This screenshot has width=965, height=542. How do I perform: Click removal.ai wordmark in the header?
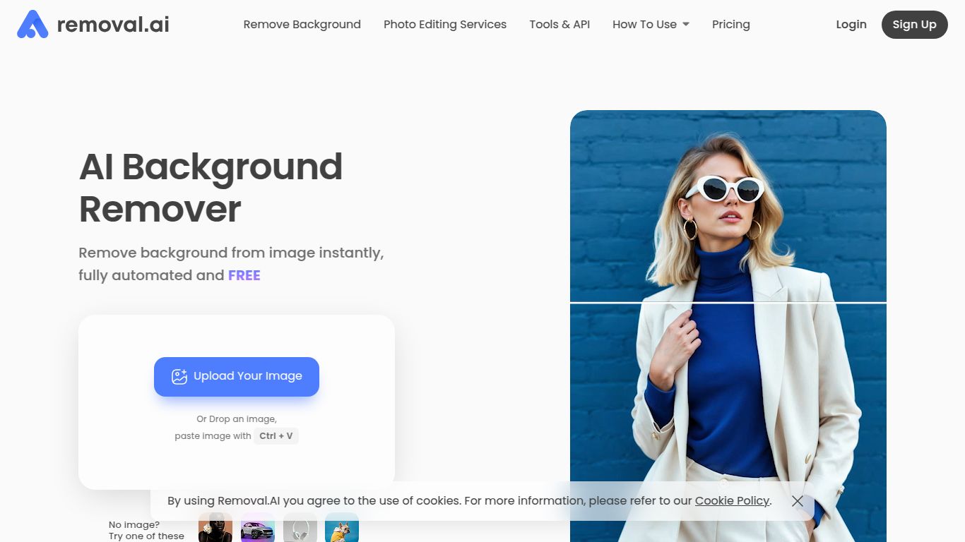point(113,24)
